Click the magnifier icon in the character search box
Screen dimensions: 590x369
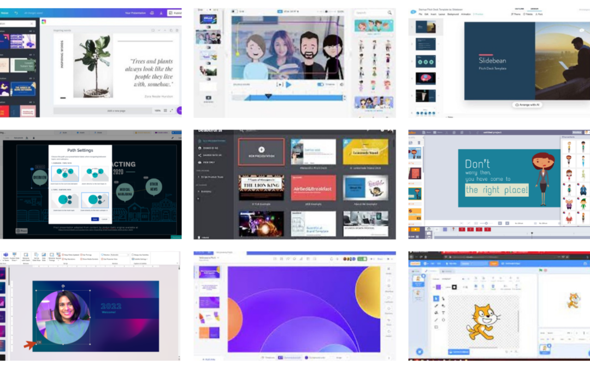[x=390, y=13]
